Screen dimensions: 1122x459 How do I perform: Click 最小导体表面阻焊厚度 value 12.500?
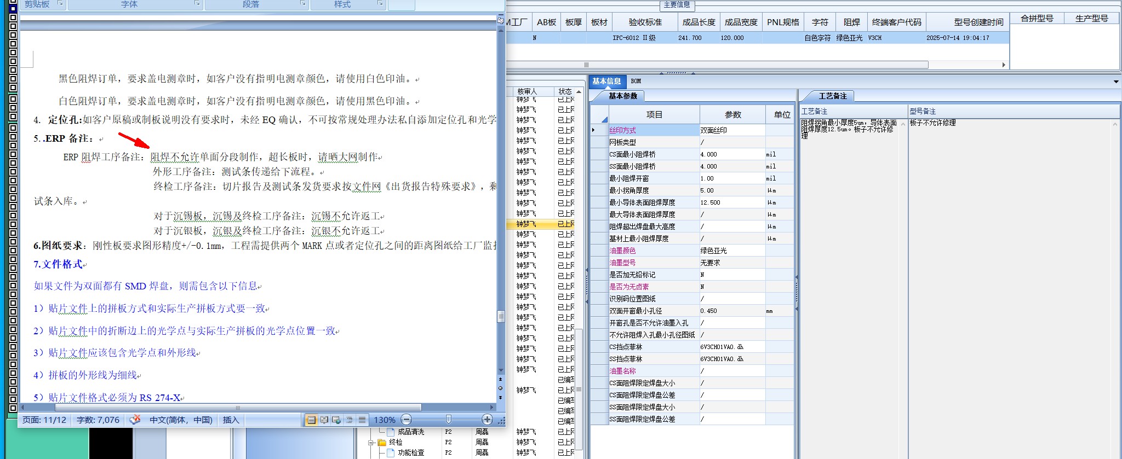click(732, 202)
